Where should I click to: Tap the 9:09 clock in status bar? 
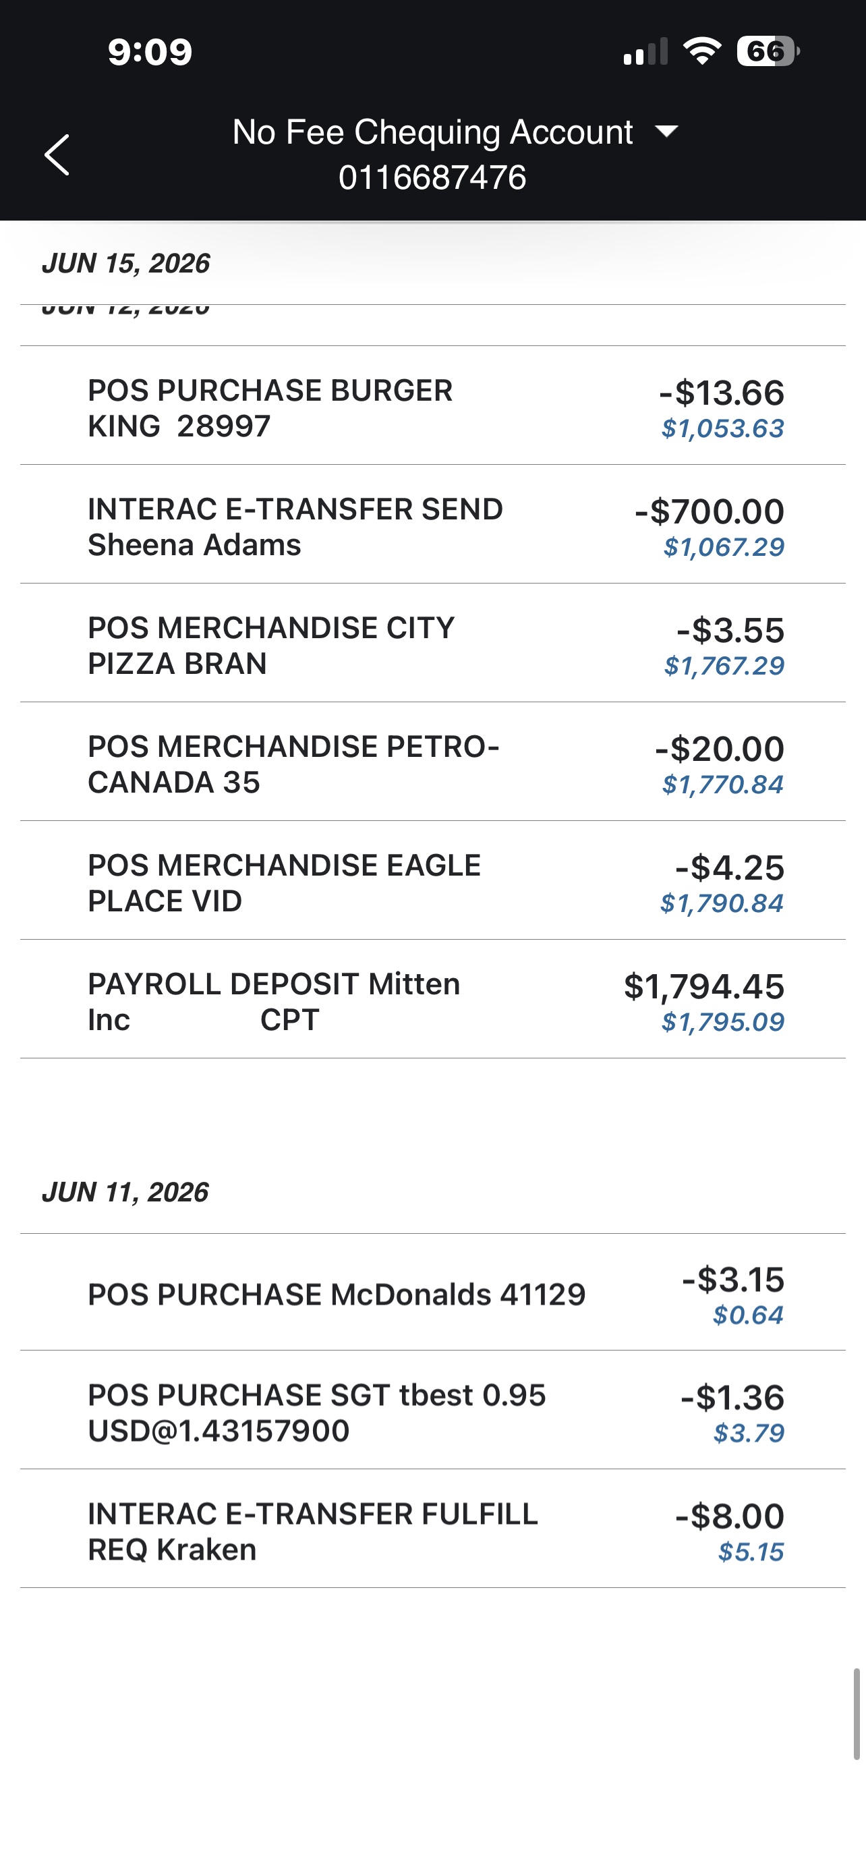(150, 52)
